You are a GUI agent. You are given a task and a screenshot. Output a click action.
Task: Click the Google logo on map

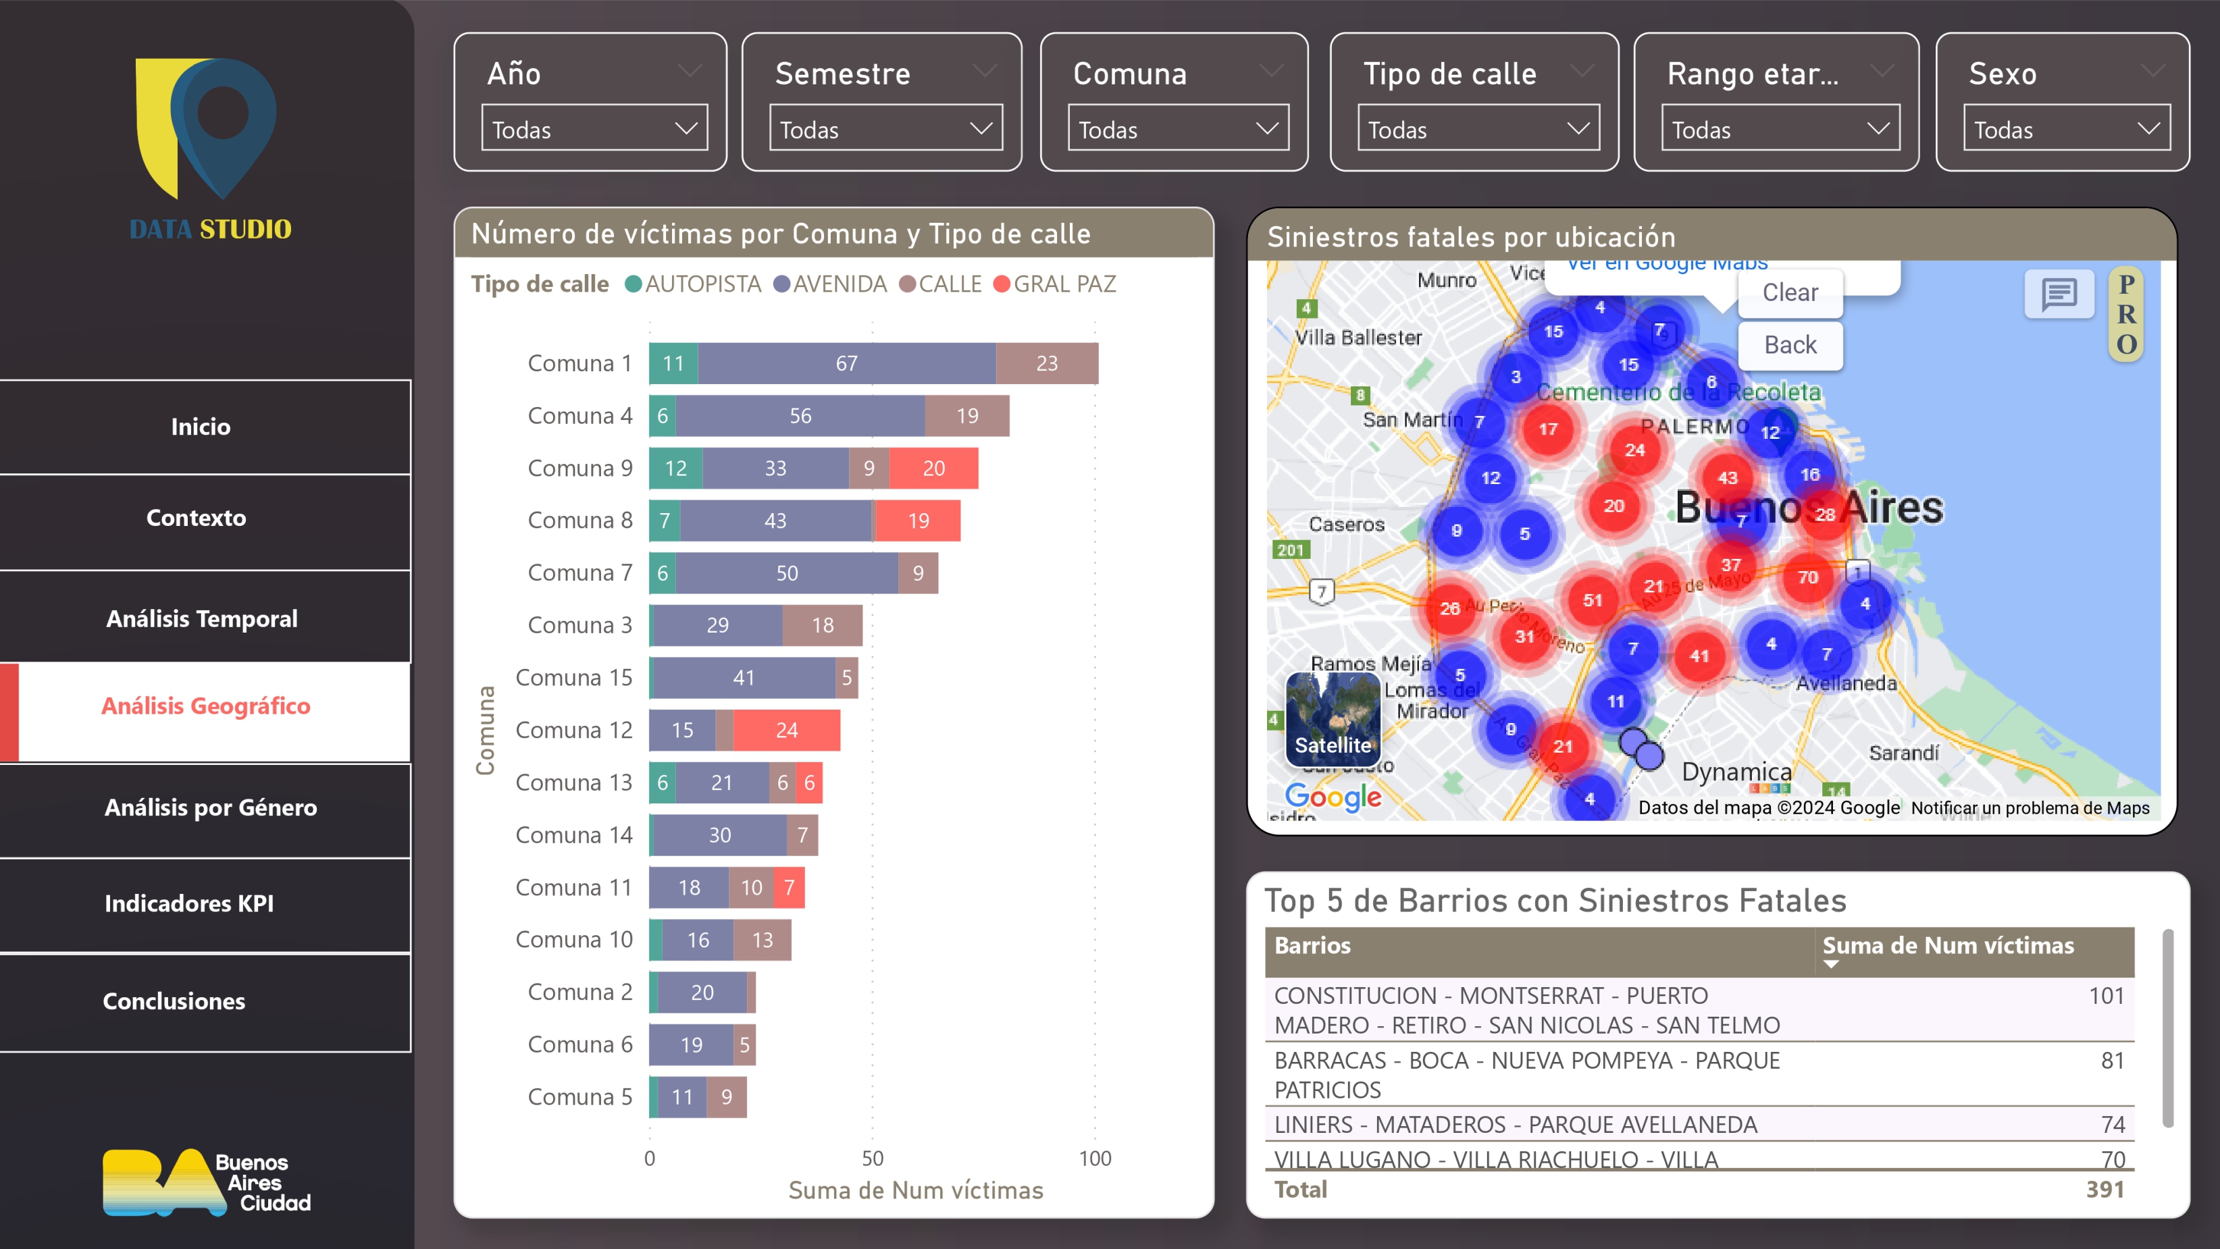pyautogui.click(x=1333, y=797)
